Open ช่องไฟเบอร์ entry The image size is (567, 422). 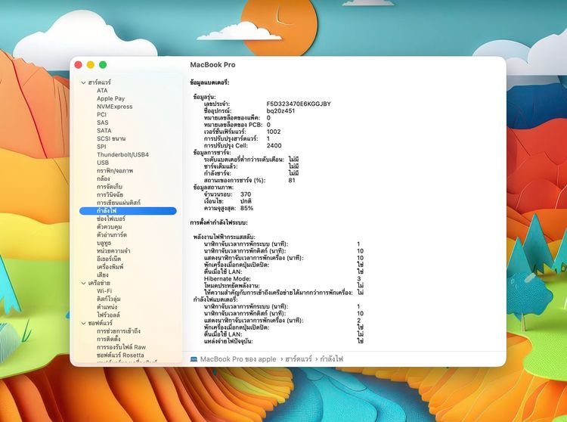[111, 219]
